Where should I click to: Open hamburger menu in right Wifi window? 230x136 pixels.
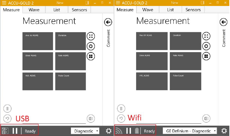tap(118, 3)
